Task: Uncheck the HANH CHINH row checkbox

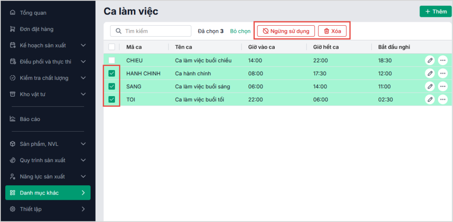Action: 111,74
